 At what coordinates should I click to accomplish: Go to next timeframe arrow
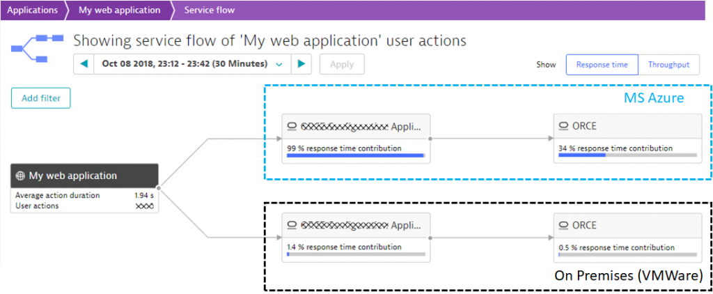[301, 64]
